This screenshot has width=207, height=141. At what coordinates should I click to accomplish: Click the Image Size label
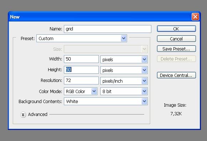pos(175,105)
